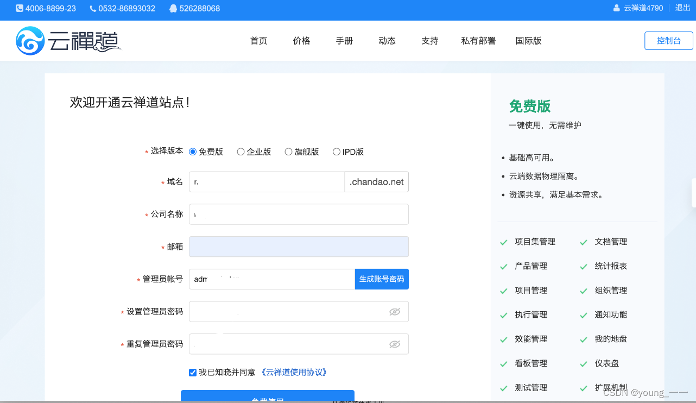The image size is (696, 403).
Task: Open the 支持 menu item
Action: [x=430, y=41]
